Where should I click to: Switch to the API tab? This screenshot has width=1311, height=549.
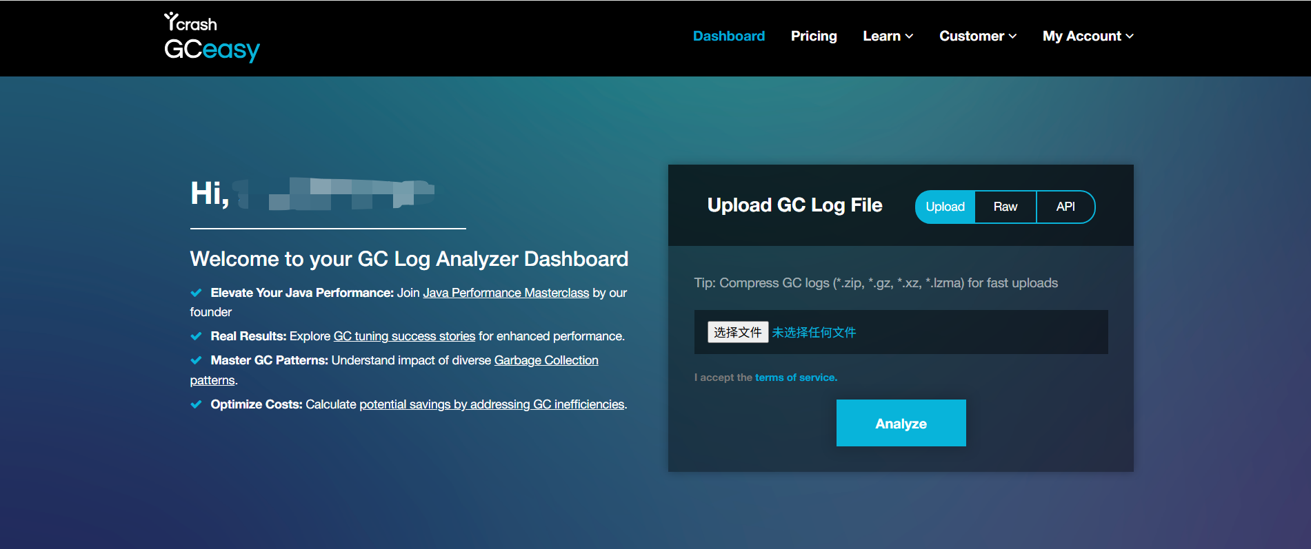[1065, 207]
